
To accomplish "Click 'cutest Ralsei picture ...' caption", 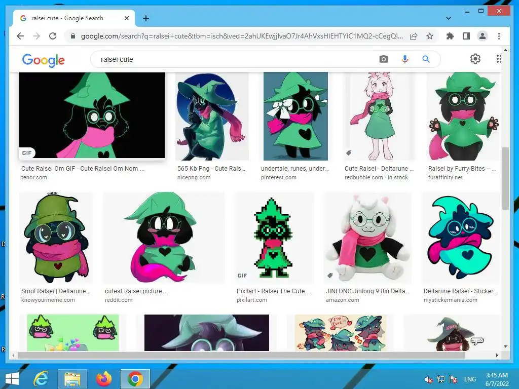I will (137, 291).
